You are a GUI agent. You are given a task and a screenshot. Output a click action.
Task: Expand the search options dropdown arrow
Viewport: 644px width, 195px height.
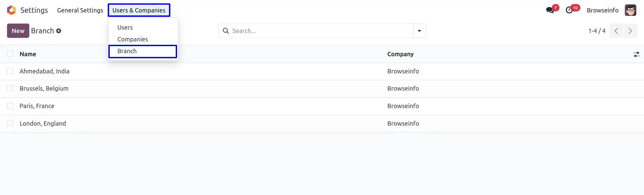(419, 31)
